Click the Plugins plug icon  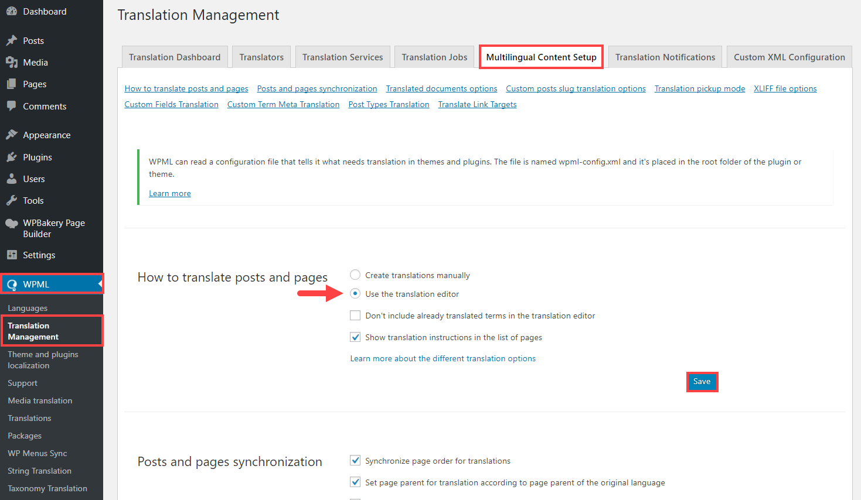click(12, 157)
